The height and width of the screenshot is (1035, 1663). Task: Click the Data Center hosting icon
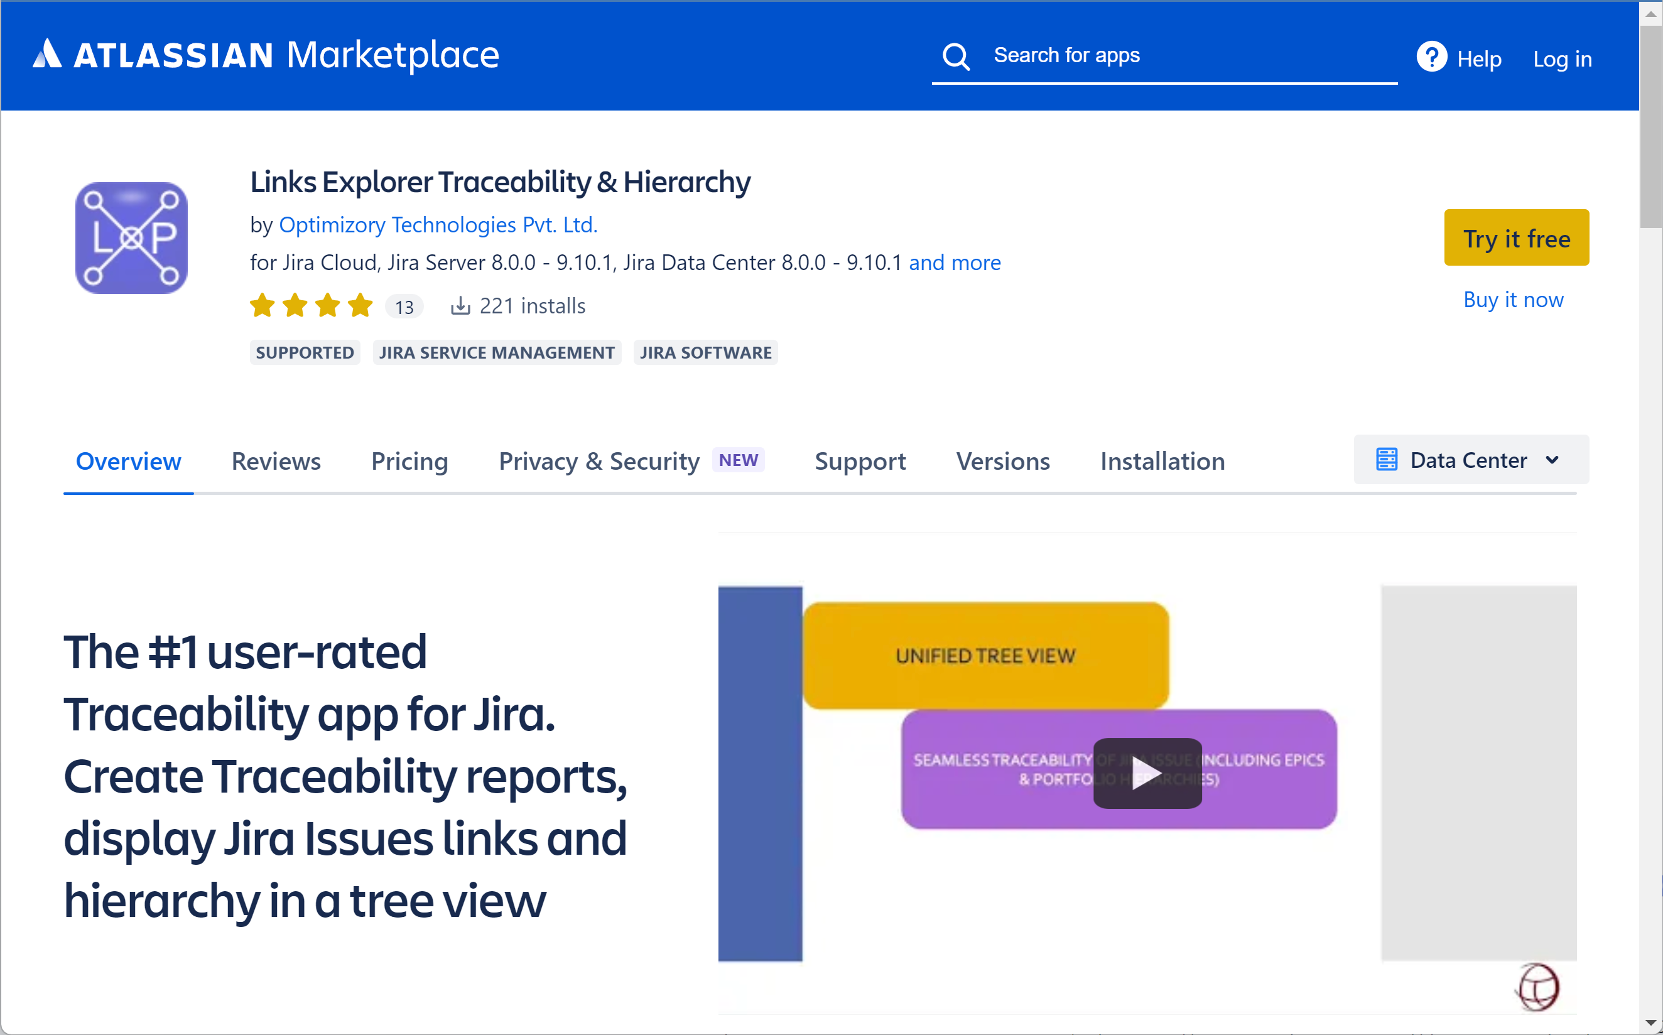point(1387,459)
